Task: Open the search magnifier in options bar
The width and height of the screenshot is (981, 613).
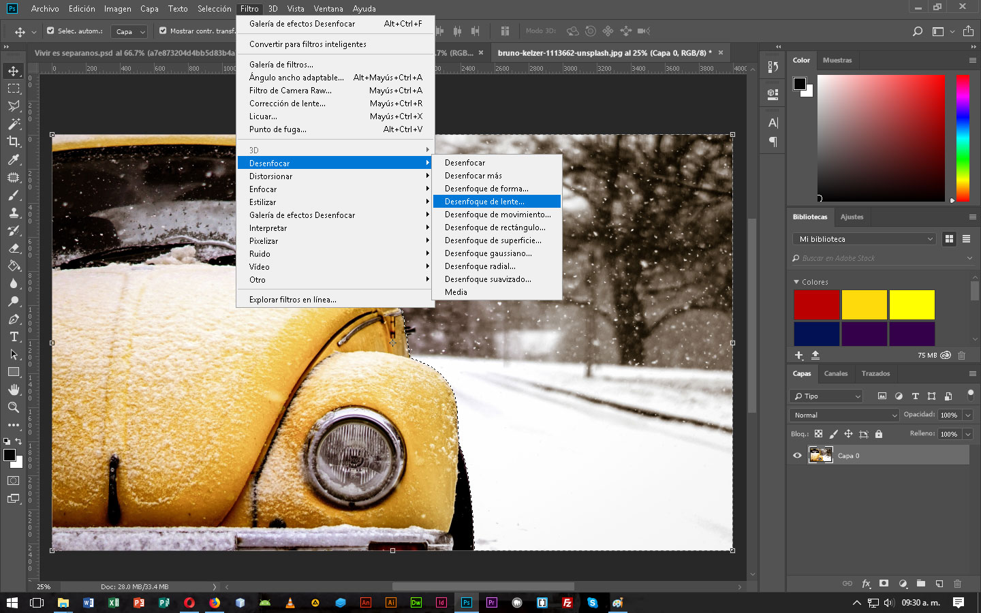Action: click(x=918, y=31)
